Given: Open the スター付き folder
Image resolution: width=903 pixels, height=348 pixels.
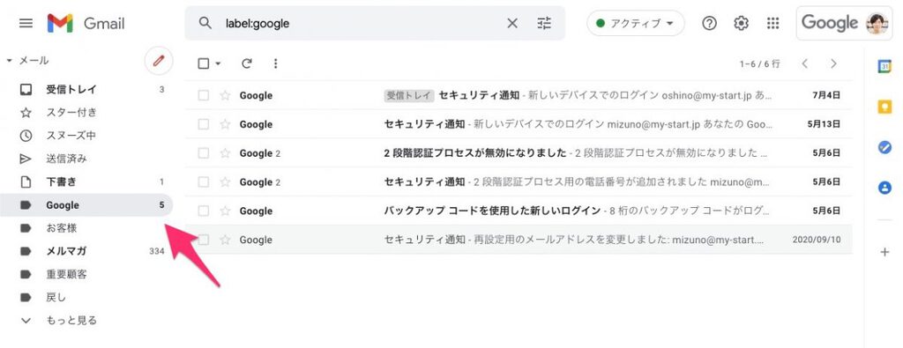Looking at the screenshot, I should [x=86, y=113].
